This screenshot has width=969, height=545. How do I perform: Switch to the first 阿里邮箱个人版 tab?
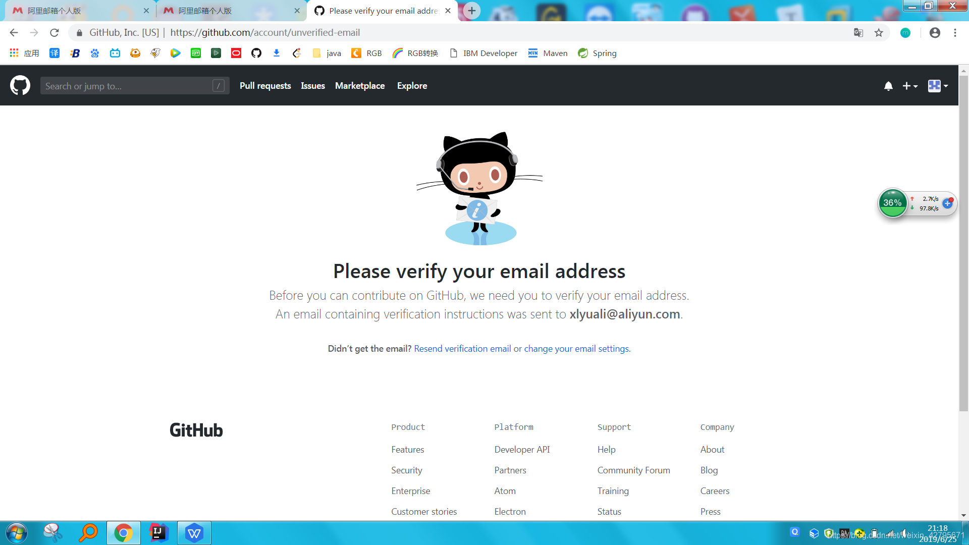(76, 11)
